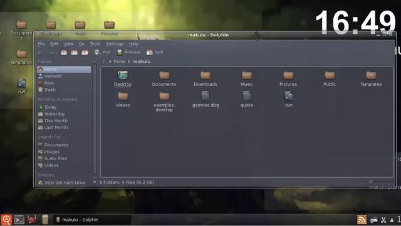Click makulu – Dolphin taskbar entry
Screen dimensions: 401x226
92,220
